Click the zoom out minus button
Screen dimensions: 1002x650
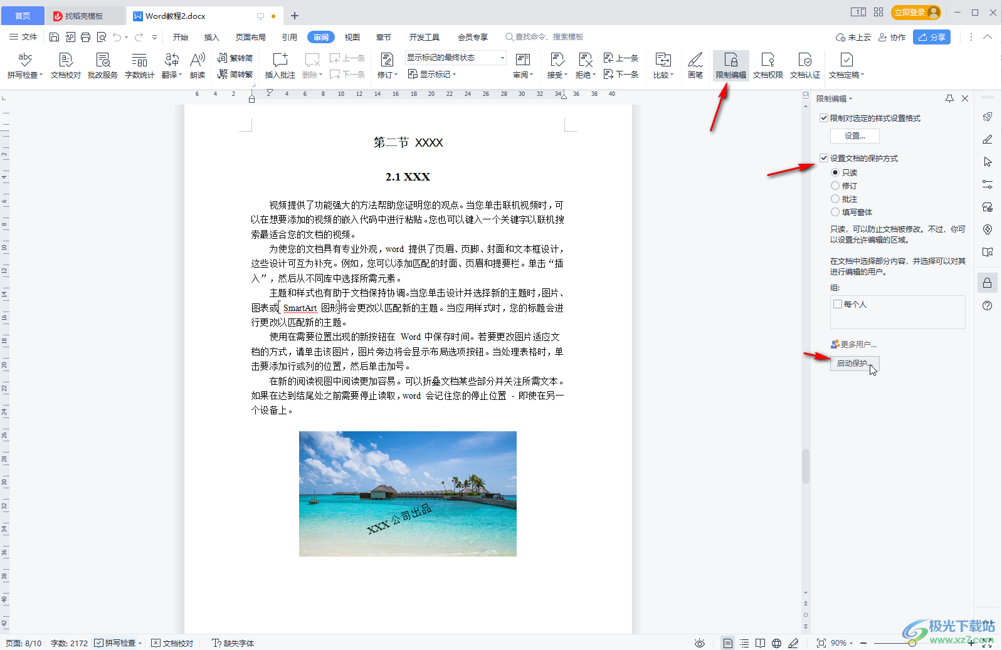coord(863,643)
